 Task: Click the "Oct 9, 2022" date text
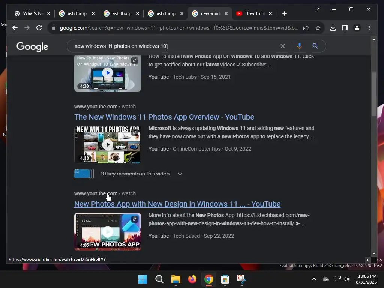click(x=238, y=149)
